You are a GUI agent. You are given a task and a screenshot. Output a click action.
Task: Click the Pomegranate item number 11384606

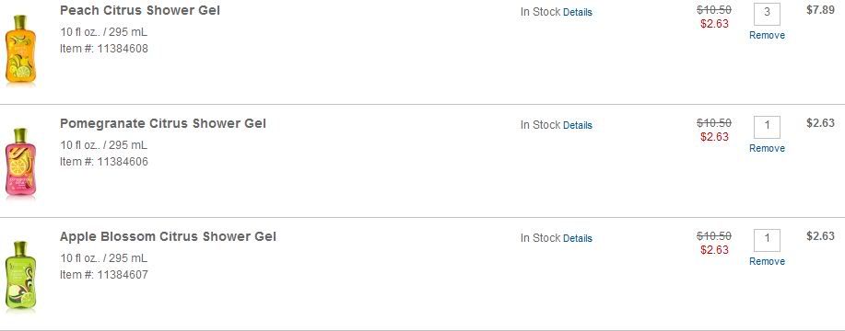click(x=123, y=161)
